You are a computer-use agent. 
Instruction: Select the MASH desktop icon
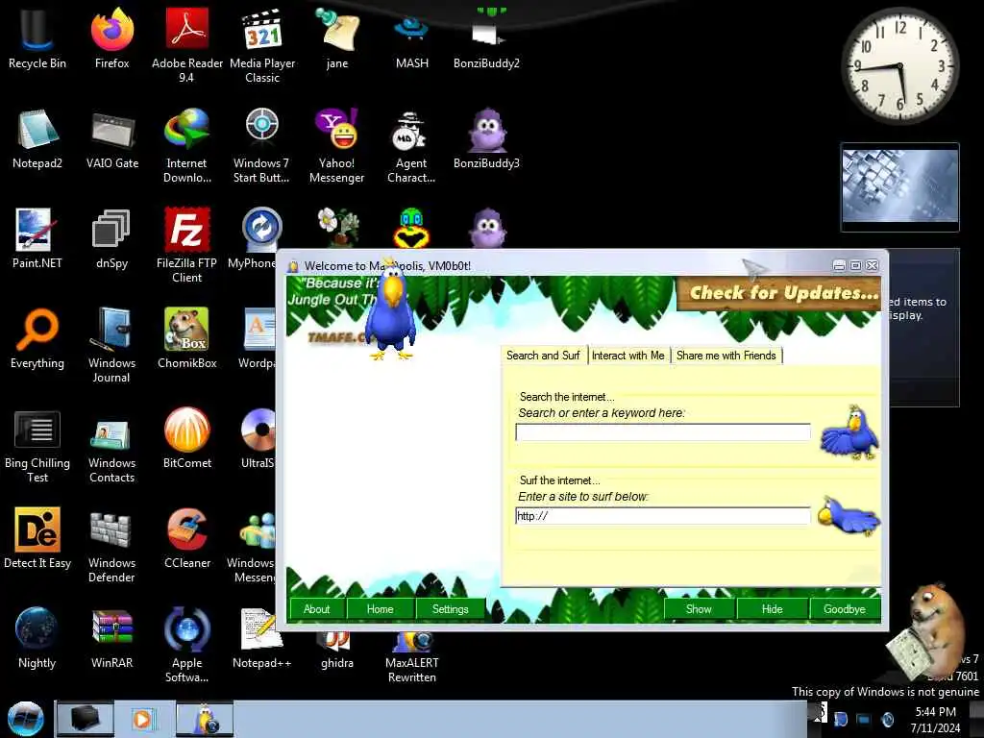(411, 38)
